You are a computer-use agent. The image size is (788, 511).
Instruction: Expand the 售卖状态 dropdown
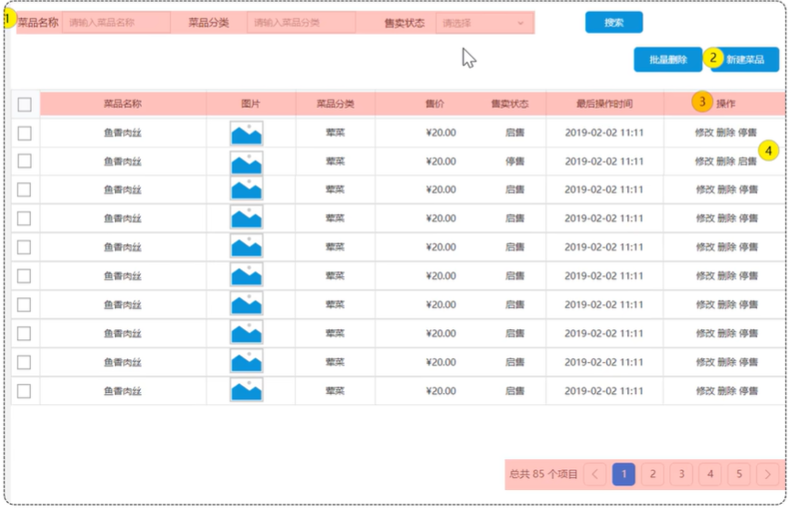tap(484, 23)
